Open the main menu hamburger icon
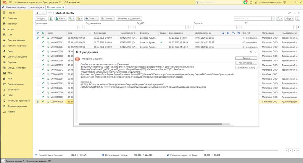 [x=10, y=2]
